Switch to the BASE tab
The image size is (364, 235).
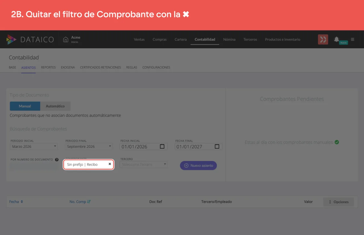click(x=13, y=68)
